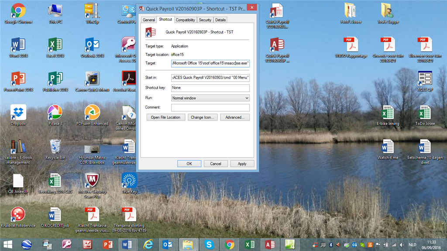
Task: Select Klacht Transavia geannuleerde PDF icon
Action: click(92, 220)
